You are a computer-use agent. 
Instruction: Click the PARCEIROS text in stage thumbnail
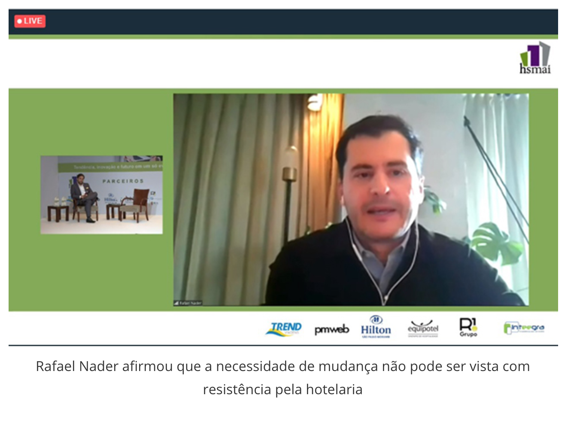[x=123, y=181]
